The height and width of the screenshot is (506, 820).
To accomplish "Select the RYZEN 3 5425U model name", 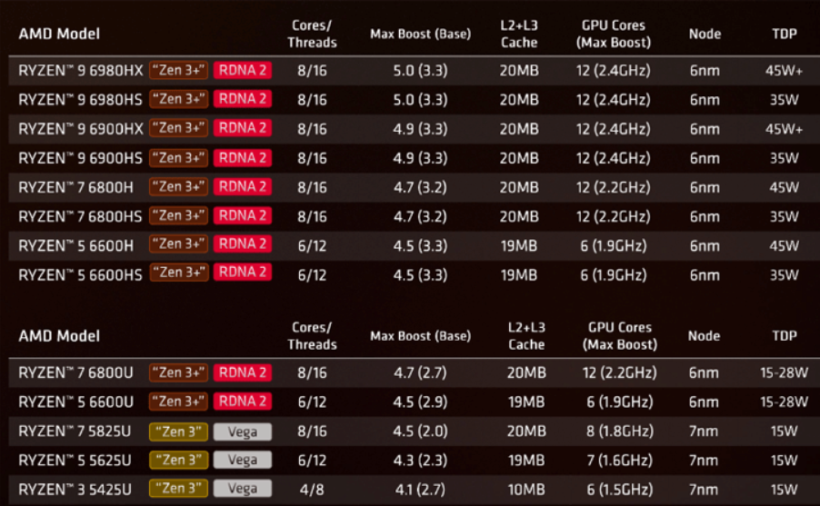I will coord(75,490).
